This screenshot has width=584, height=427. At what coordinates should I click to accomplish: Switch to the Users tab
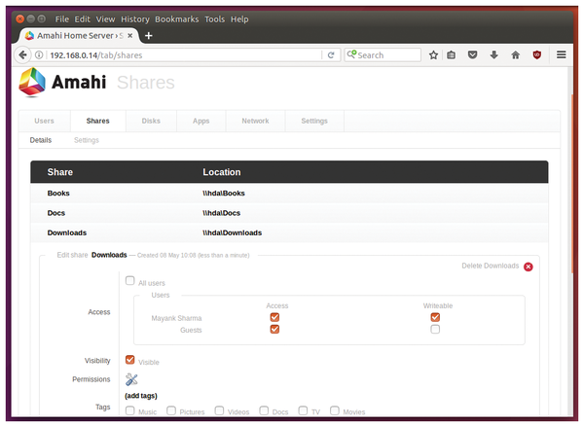(45, 121)
